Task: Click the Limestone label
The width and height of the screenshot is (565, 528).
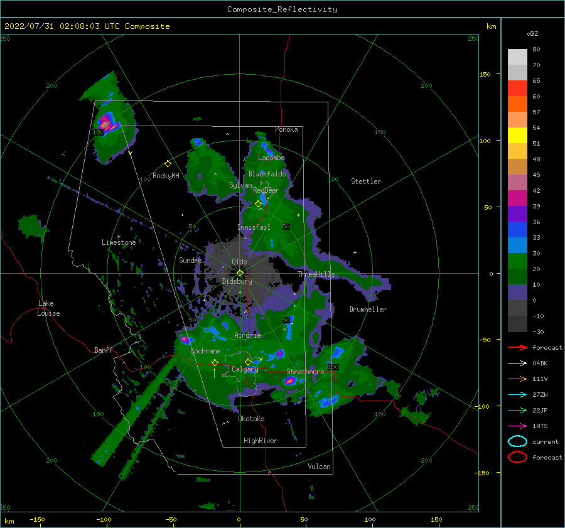Action: pyautogui.click(x=119, y=242)
